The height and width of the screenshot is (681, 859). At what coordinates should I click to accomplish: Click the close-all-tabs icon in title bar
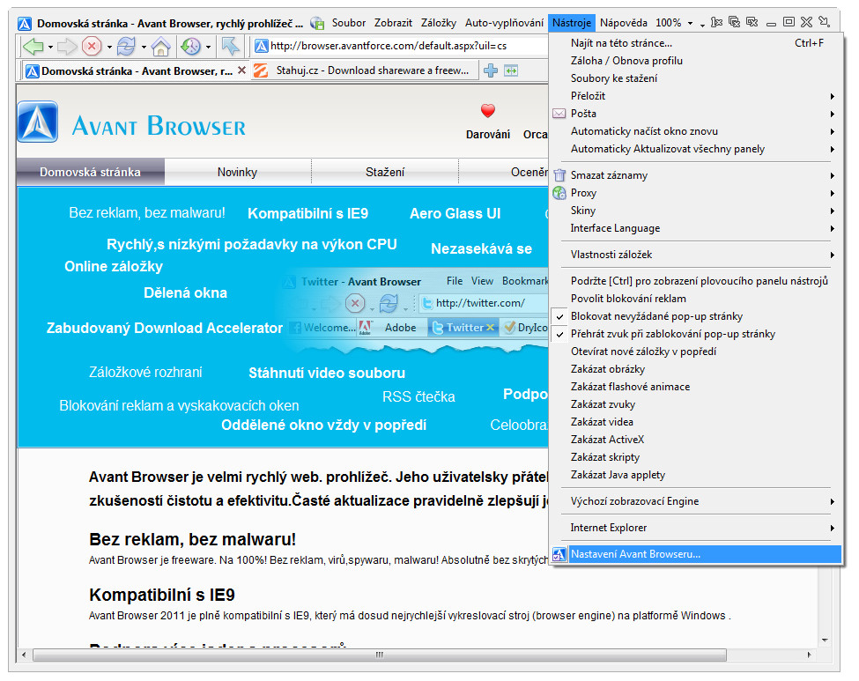coord(734,22)
